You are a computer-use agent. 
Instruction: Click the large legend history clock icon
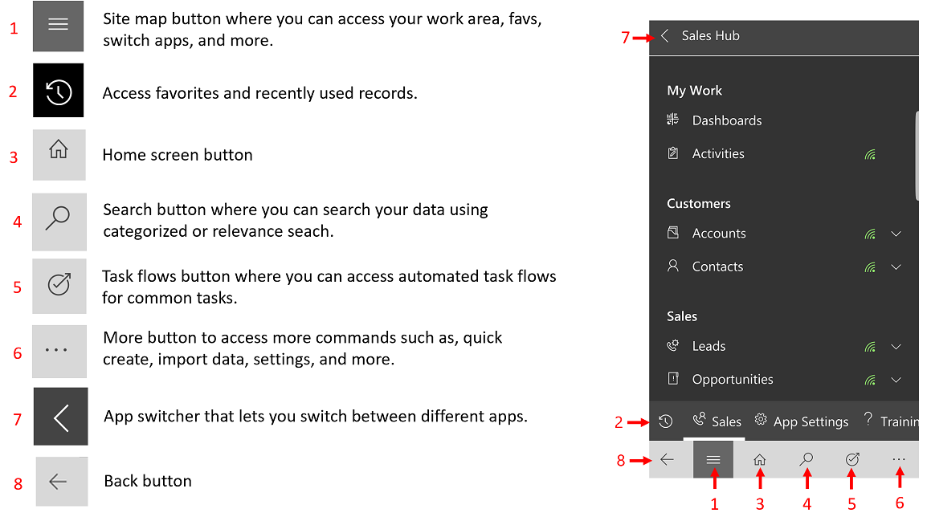click(59, 91)
